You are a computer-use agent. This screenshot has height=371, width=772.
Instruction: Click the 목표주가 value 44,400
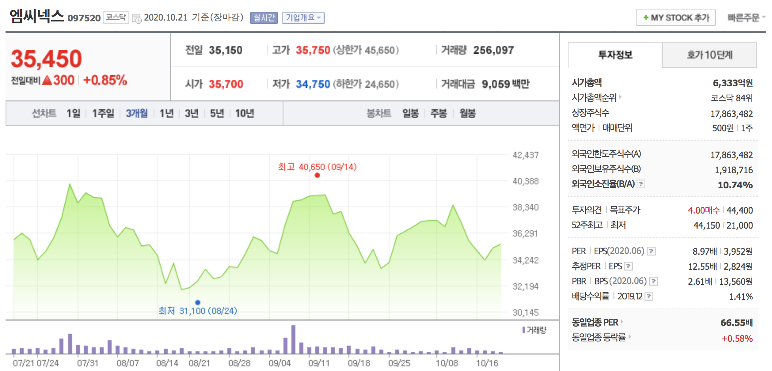(740, 210)
